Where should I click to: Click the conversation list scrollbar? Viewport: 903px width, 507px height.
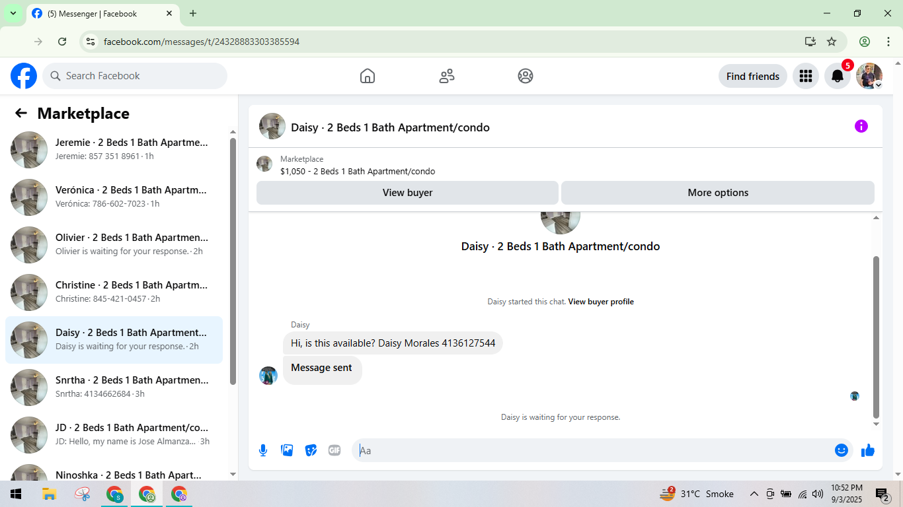[x=233, y=261]
